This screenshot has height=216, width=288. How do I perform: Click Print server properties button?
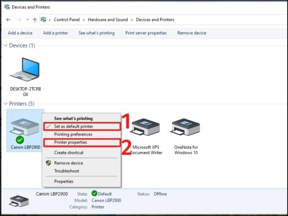146,33
